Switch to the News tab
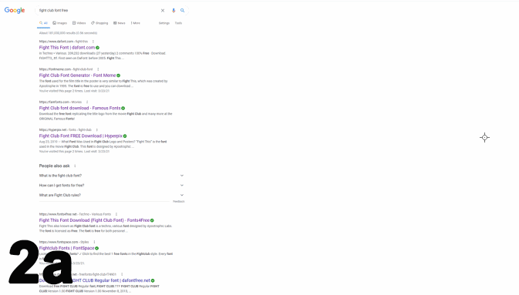Viewport: 519px width, 295px height. coord(120,23)
